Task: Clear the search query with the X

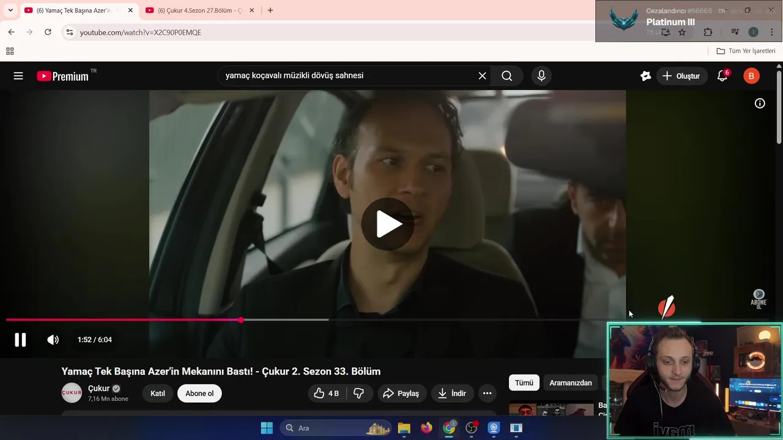Action: pyautogui.click(x=482, y=76)
